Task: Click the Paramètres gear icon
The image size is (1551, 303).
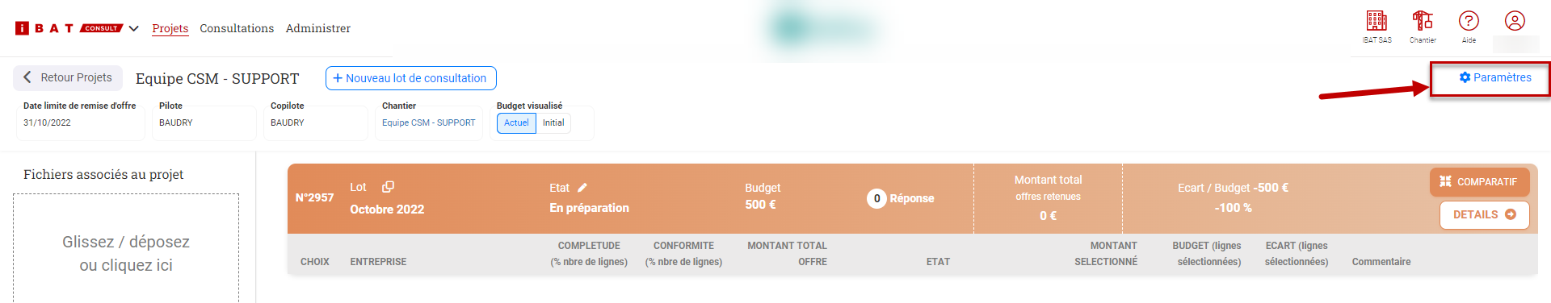Action: (1465, 77)
